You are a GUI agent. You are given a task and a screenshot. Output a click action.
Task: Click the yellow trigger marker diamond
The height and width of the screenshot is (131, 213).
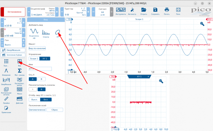click(x=139, y=45)
